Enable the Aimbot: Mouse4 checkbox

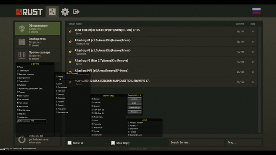pos(129,122)
